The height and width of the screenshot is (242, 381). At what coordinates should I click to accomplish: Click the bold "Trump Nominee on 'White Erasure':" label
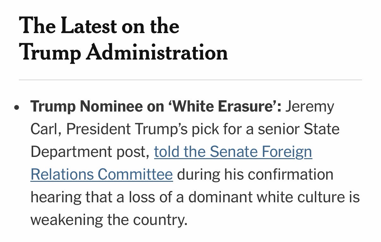point(156,107)
